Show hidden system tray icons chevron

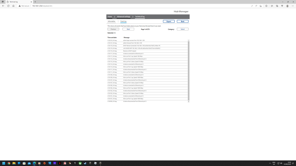pyautogui.click(x=270, y=163)
